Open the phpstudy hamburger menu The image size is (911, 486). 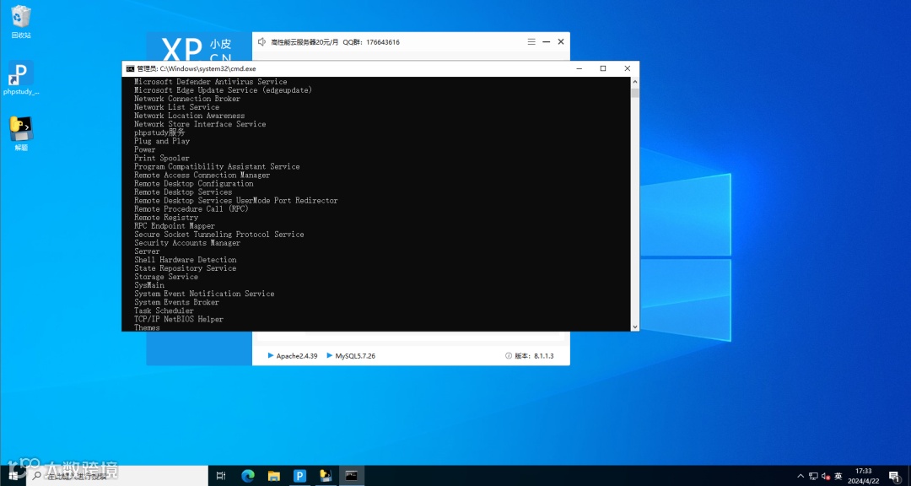point(531,42)
